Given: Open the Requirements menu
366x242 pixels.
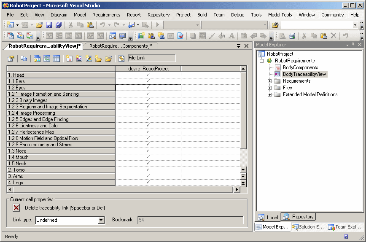Looking at the screenshot, I should tap(106, 15).
